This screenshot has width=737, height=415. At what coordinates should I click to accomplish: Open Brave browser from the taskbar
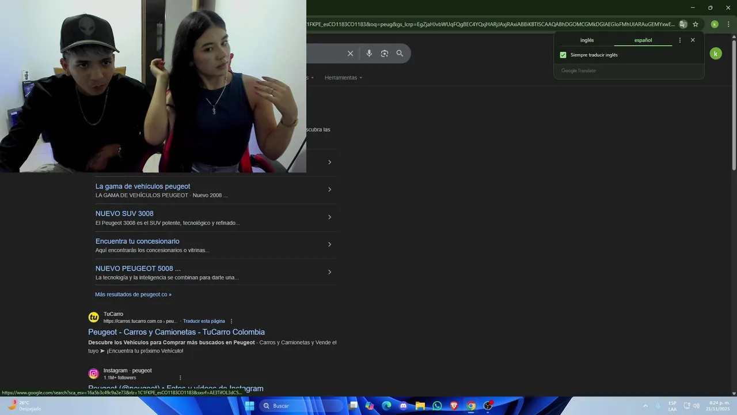click(x=454, y=406)
